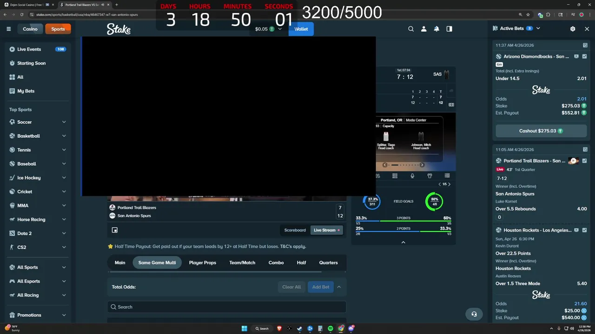Toggle the bet slip panel icon

449,29
